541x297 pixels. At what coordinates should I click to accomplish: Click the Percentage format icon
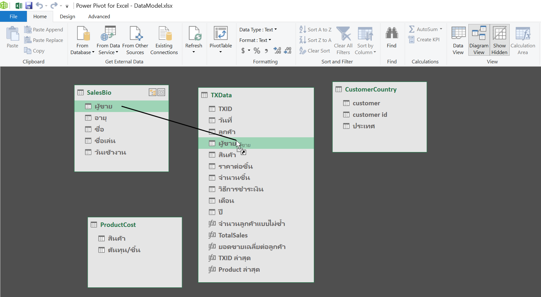(256, 51)
